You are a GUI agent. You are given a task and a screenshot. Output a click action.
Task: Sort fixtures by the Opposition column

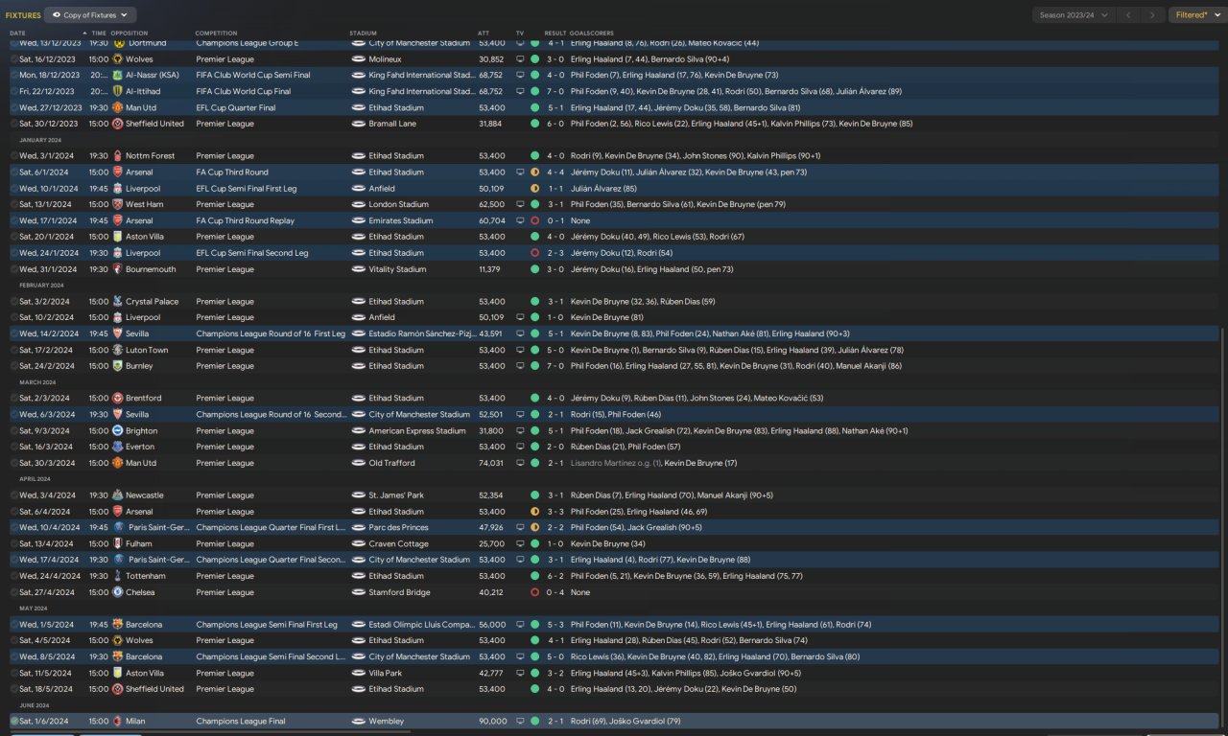(x=130, y=34)
